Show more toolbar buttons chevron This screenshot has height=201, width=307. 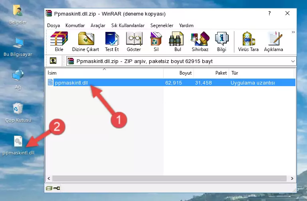click(293, 32)
